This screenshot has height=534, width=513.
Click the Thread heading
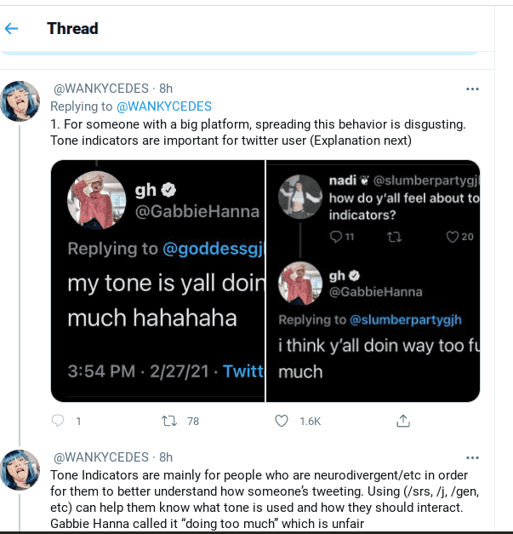(72, 29)
